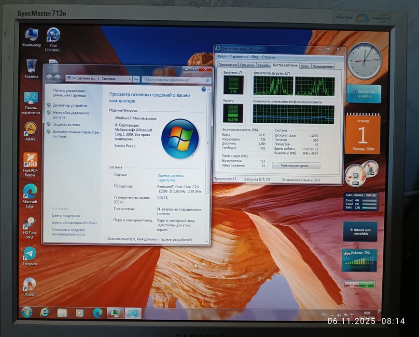The height and width of the screenshot is (337, 419).
Task: Open Центр обновления Windows link
Action: tap(74, 223)
